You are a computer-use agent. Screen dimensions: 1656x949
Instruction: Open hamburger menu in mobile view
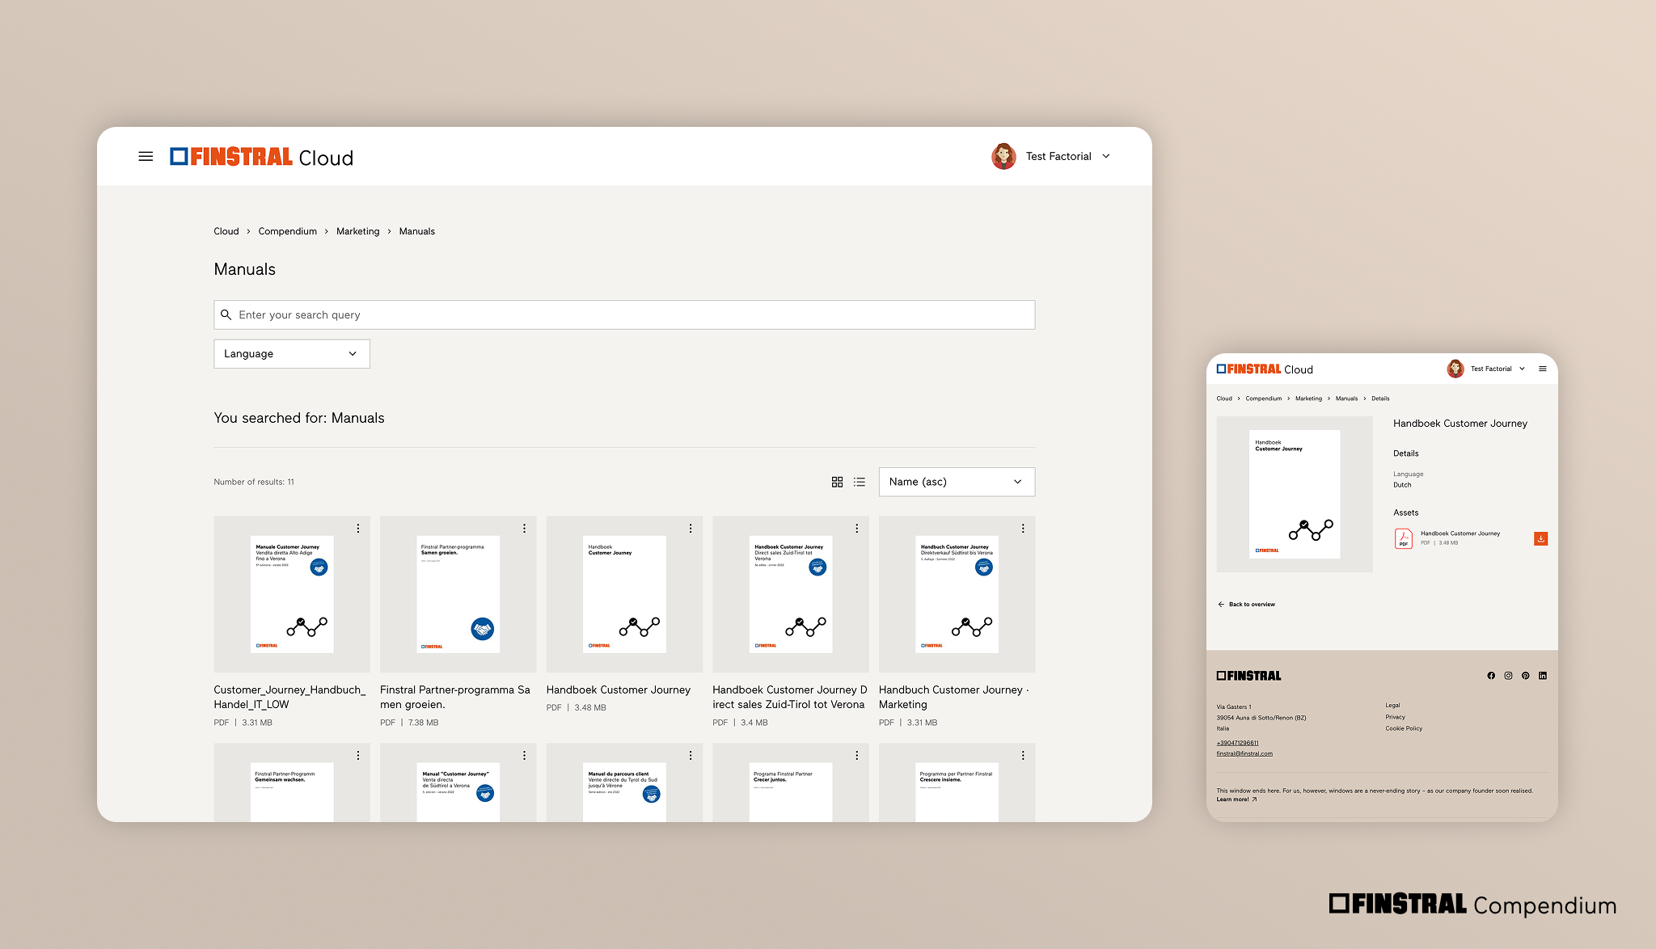pos(1543,369)
